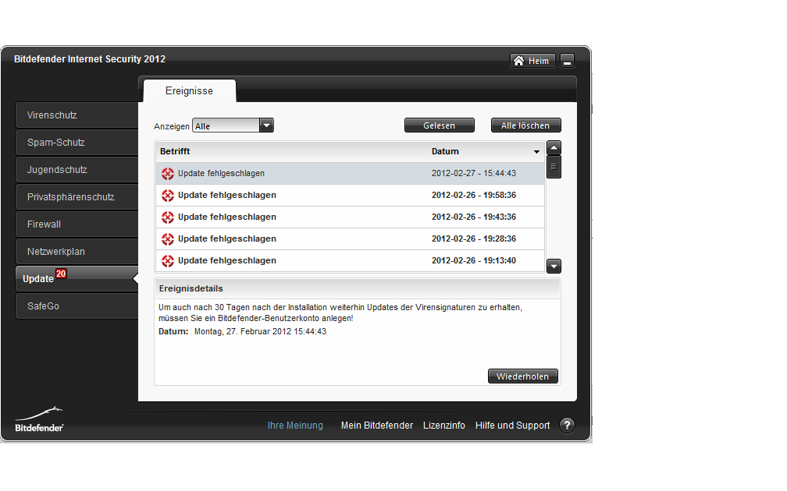Select event dated 2012-02-26 - 19:58:36
Image resolution: width=787 pixels, height=491 pixels.
click(x=350, y=196)
